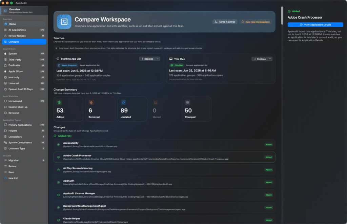
Task: Filter by System apps
Action: point(24,54)
